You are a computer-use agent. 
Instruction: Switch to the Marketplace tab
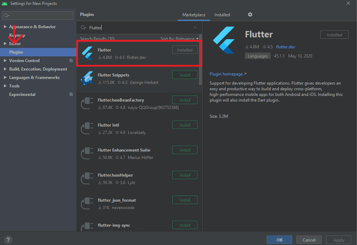(194, 15)
